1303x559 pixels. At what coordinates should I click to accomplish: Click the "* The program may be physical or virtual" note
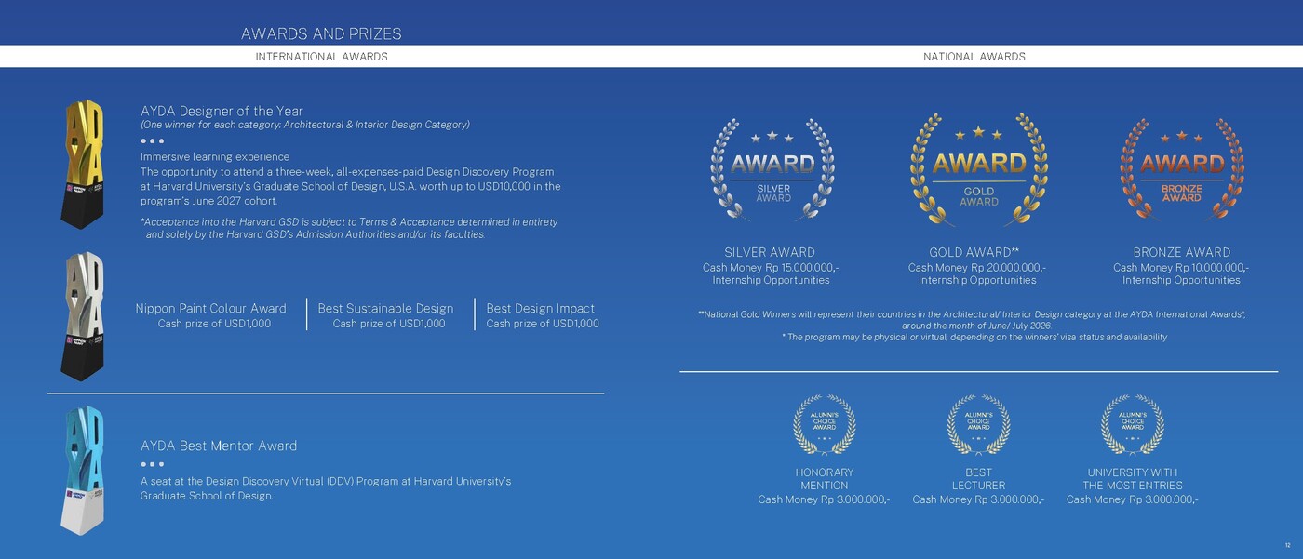(x=974, y=337)
